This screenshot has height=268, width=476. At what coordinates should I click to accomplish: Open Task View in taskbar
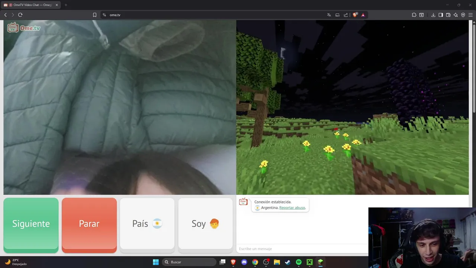[222, 262]
